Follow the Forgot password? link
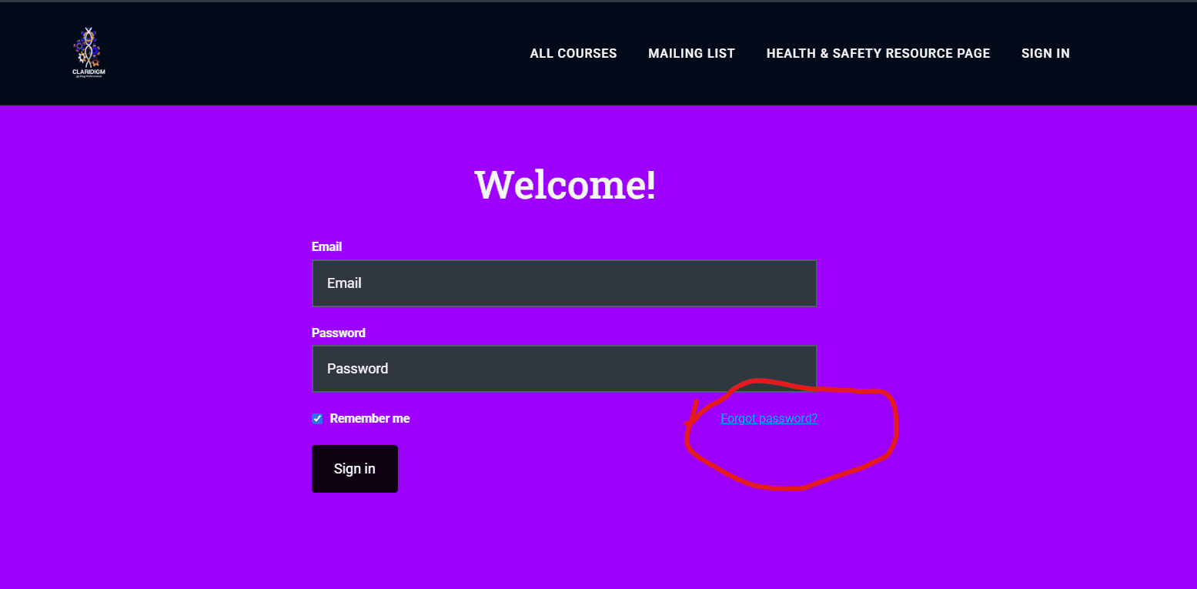Viewport: 1197px width, 589px height. [x=768, y=419]
